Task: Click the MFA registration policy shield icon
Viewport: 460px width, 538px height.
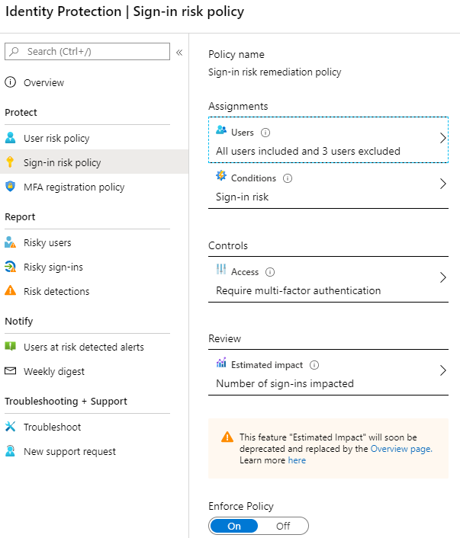Action: point(11,186)
